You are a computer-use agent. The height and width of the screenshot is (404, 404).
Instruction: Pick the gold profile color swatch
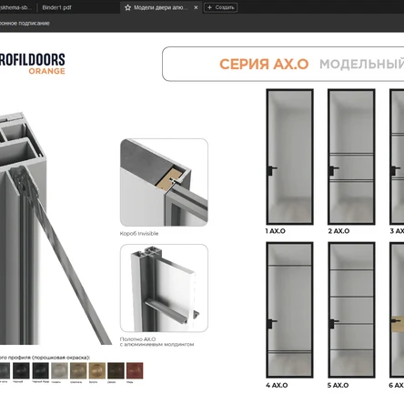(x=97, y=370)
